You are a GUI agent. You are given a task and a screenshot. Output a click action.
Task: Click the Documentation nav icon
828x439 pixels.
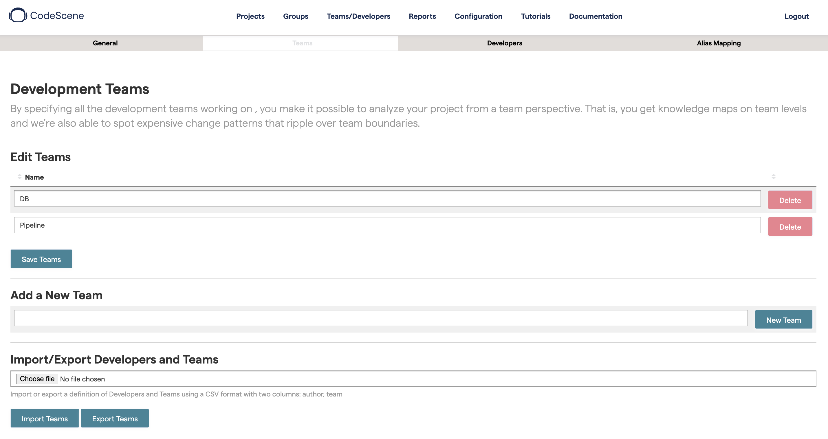coord(596,16)
